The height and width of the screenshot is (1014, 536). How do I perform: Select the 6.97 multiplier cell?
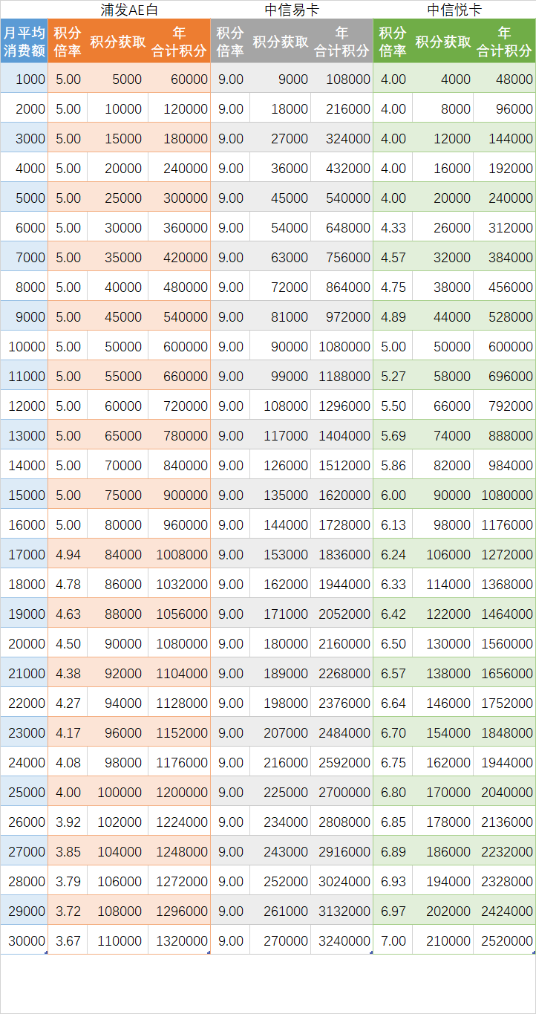(393, 911)
